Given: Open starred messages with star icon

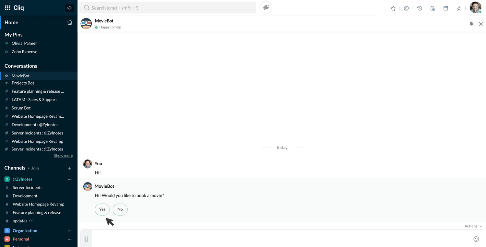Looking at the screenshot, I should coord(393,8).
